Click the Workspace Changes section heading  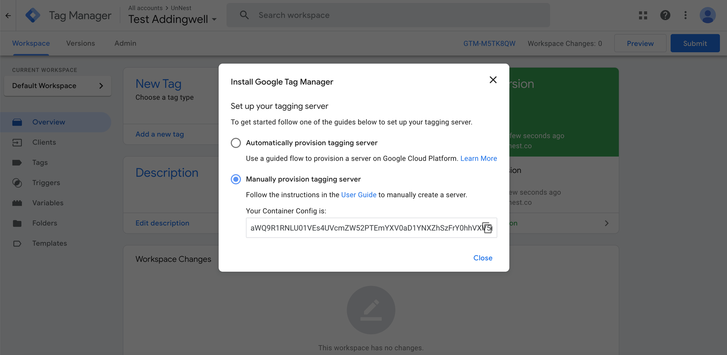click(x=173, y=259)
